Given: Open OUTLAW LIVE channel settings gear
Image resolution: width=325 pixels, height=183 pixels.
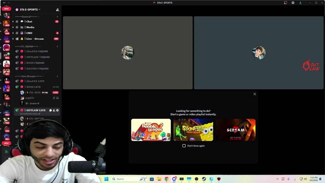Looking at the screenshot, I should click(x=57, y=110).
